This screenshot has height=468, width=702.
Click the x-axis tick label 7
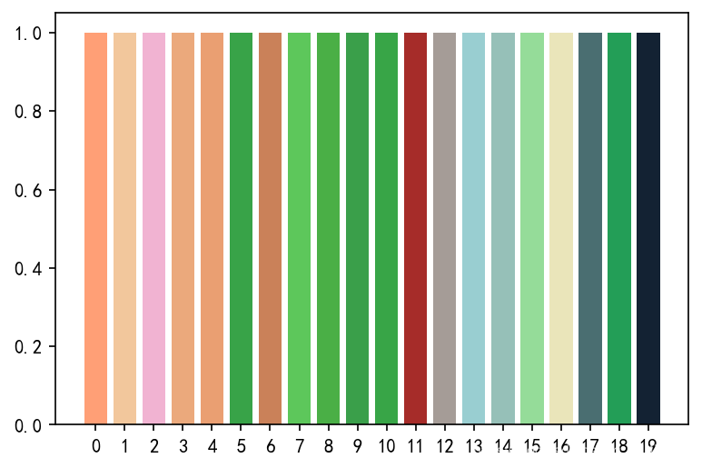pos(299,446)
